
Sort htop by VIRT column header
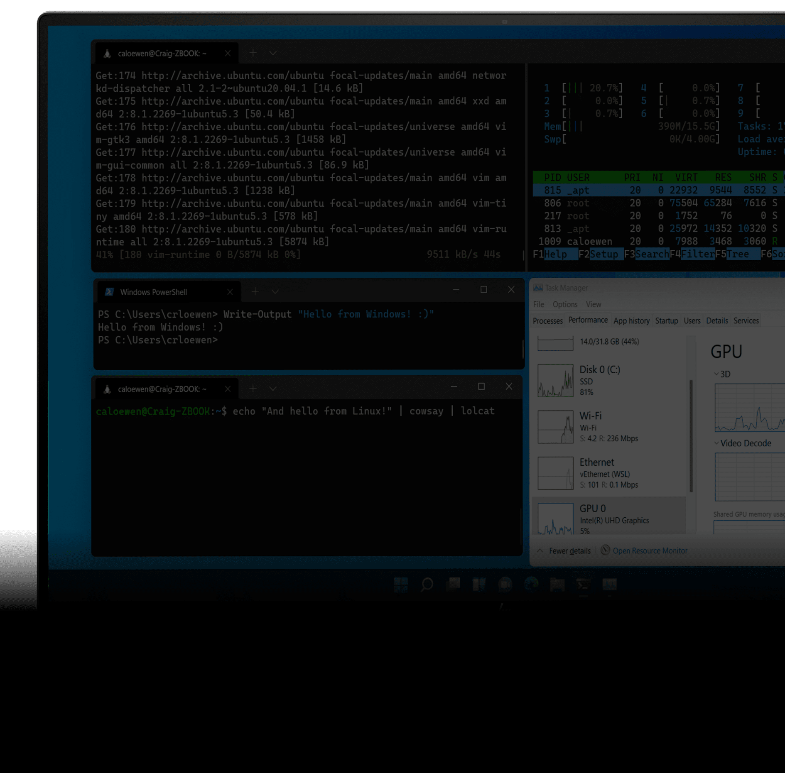[x=686, y=177]
